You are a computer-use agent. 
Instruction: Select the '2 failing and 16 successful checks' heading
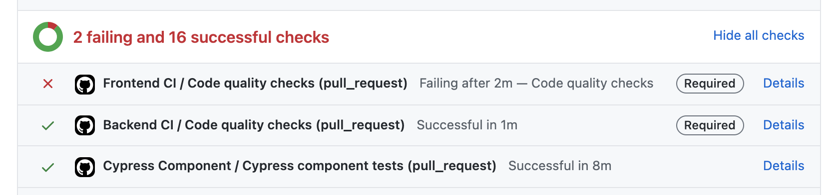click(201, 37)
